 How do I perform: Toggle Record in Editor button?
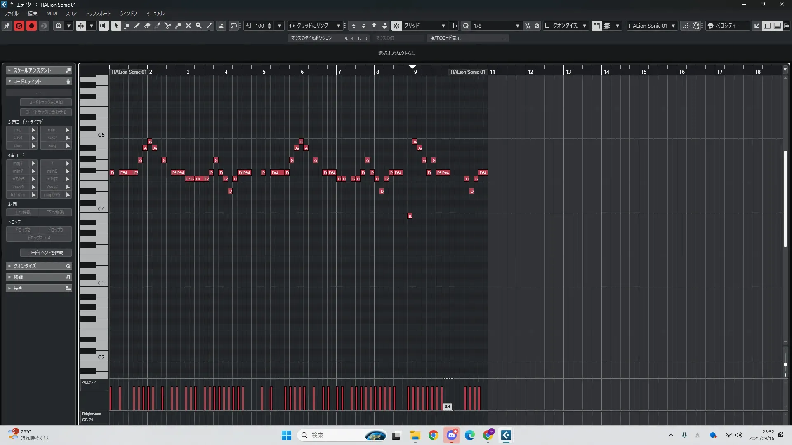pos(31,26)
